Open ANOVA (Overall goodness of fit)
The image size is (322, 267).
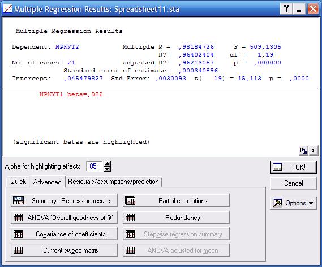[64, 218]
